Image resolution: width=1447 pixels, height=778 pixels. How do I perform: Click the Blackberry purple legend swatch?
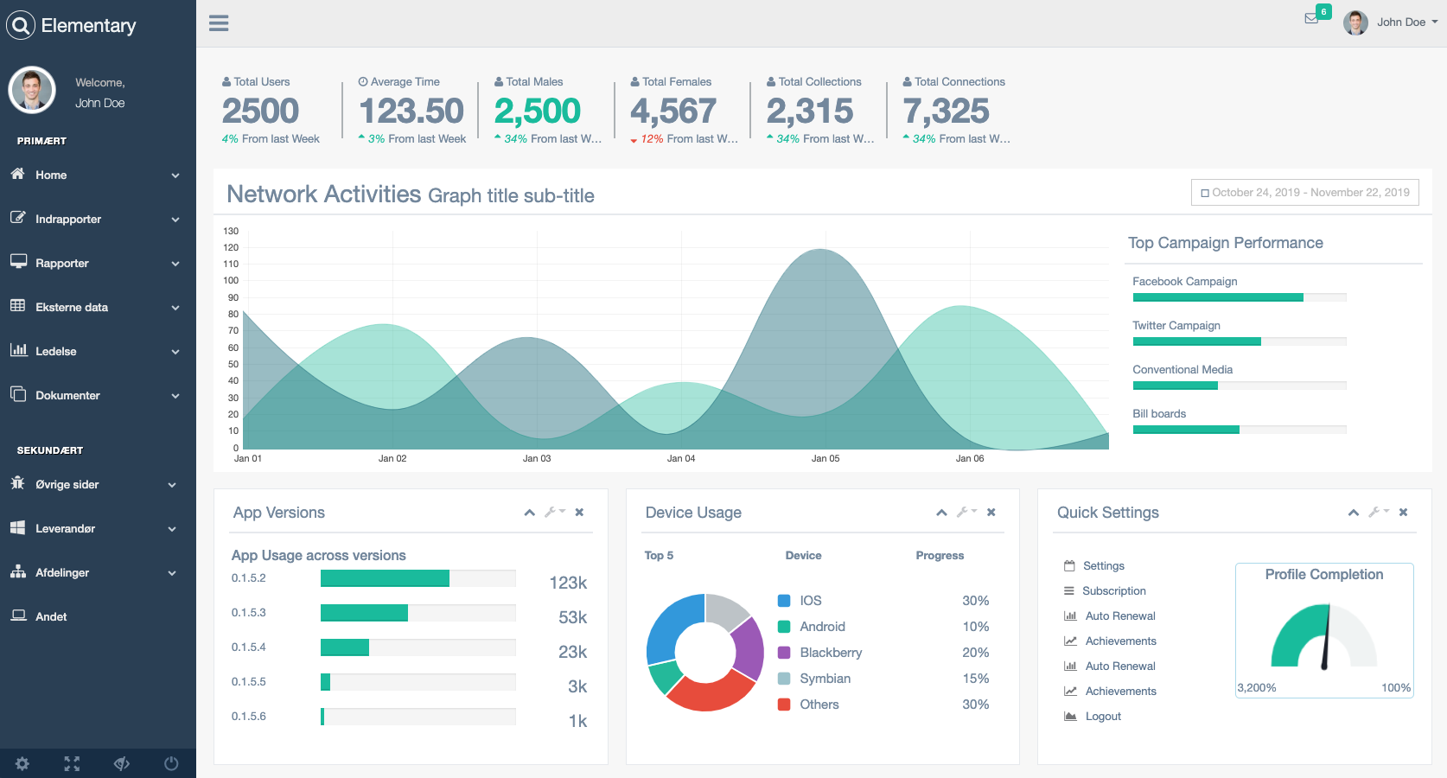coord(784,653)
